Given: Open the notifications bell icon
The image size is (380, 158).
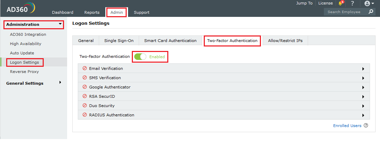Looking at the screenshot, I should click(341, 3).
